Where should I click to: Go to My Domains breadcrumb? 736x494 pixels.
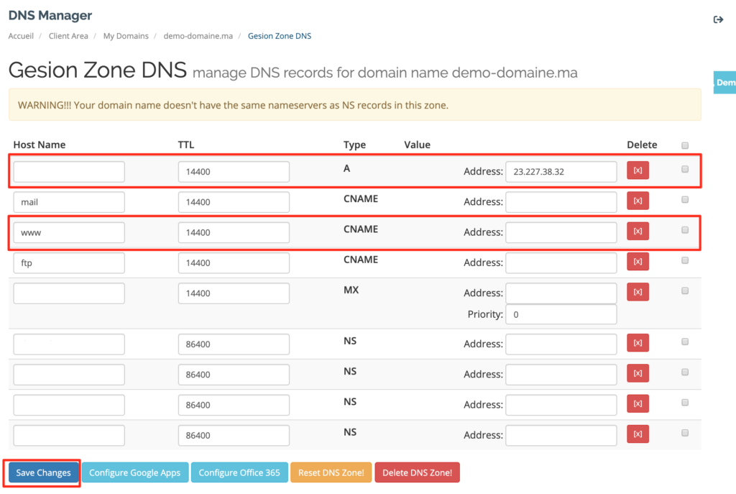pos(126,36)
